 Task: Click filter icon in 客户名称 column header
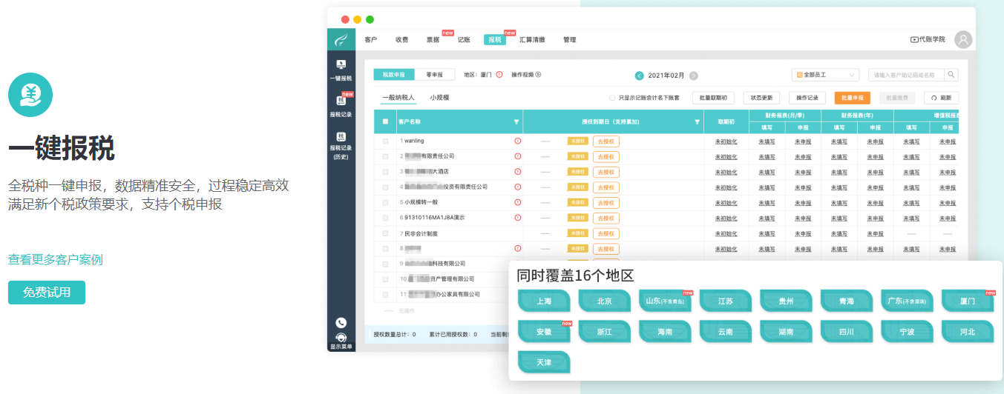(x=516, y=121)
